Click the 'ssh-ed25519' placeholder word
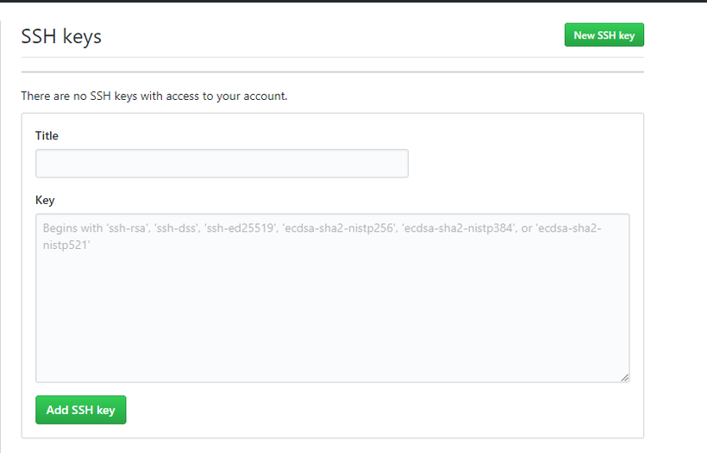The height and width of the screenshot is (453, 707). tap(241, 228)
